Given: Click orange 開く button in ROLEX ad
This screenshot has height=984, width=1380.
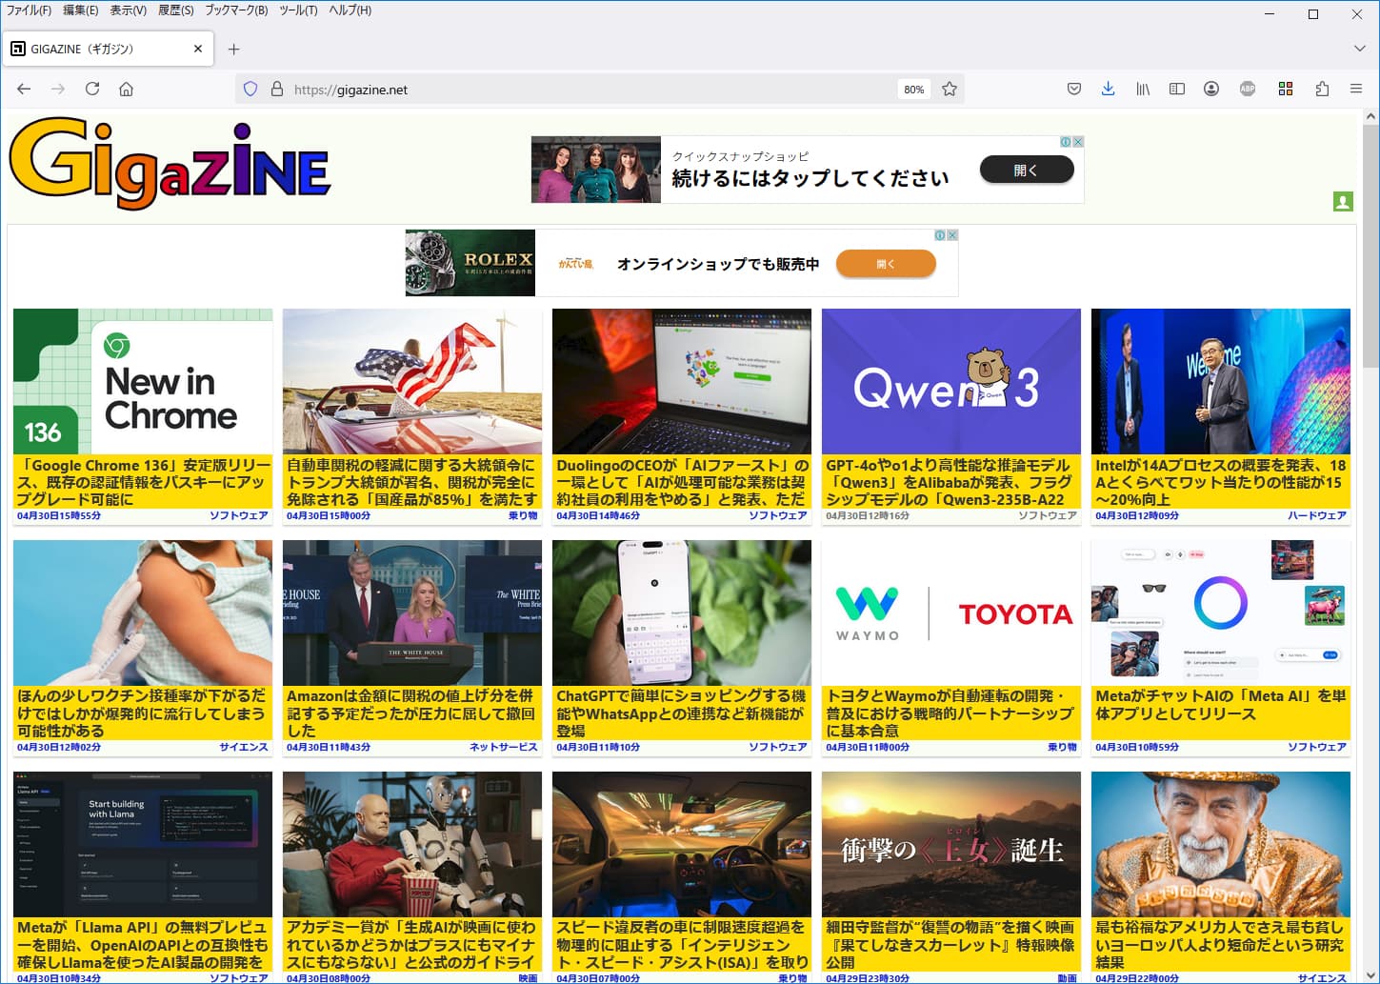Looking at the screenshot, I should pos(886,264).
